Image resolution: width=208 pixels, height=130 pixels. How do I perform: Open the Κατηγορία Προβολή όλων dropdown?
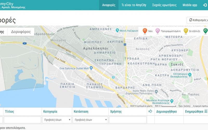point(57,120)
